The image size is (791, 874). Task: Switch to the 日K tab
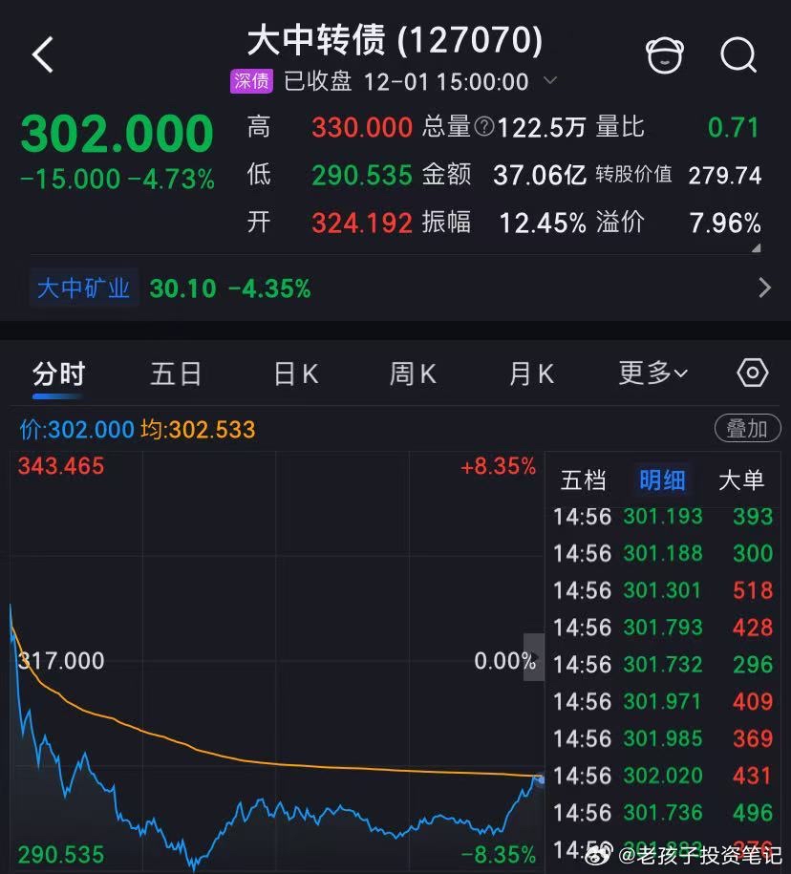coord(296,373)
